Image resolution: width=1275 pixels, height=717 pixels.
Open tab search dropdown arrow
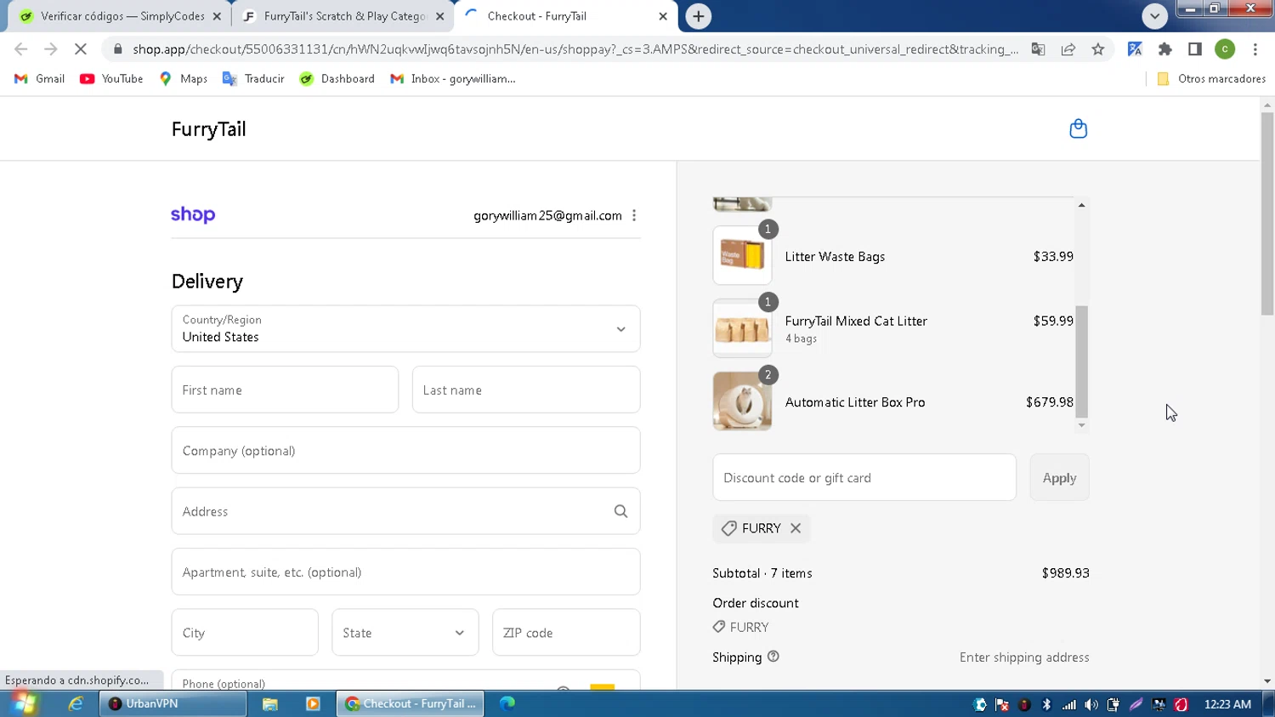(1154, 16)
